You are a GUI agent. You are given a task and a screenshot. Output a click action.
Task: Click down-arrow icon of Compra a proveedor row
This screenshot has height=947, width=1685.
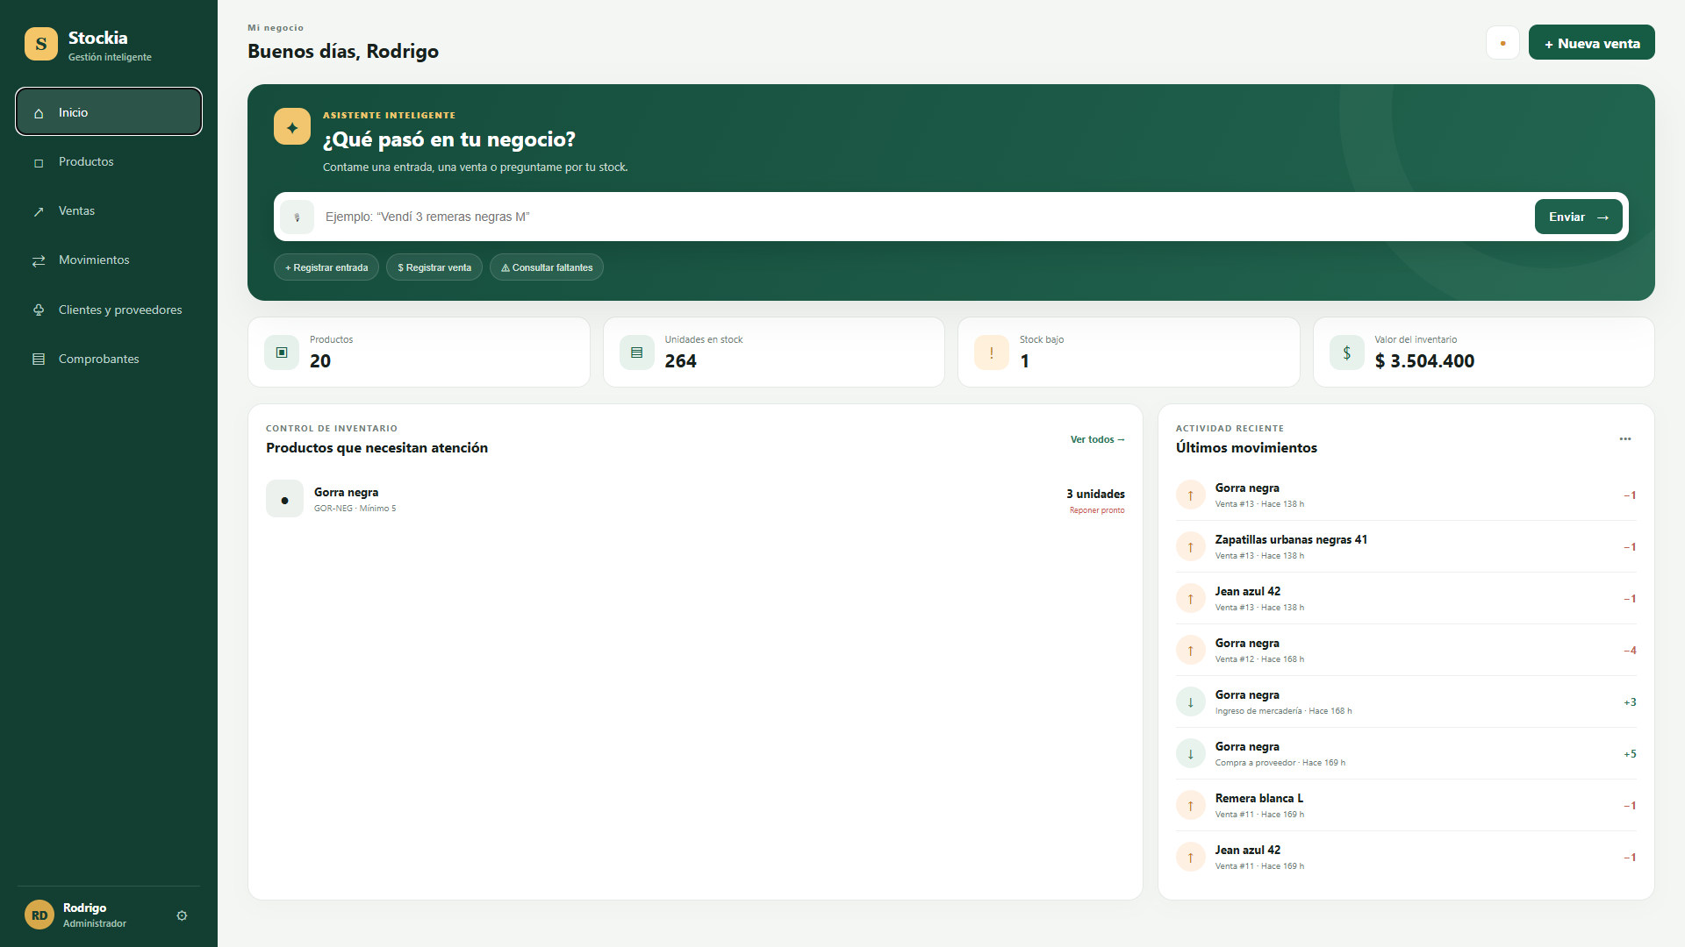tap(1191, 754)
